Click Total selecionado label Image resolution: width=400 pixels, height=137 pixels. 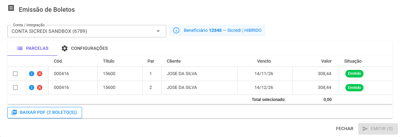(269, 99)
